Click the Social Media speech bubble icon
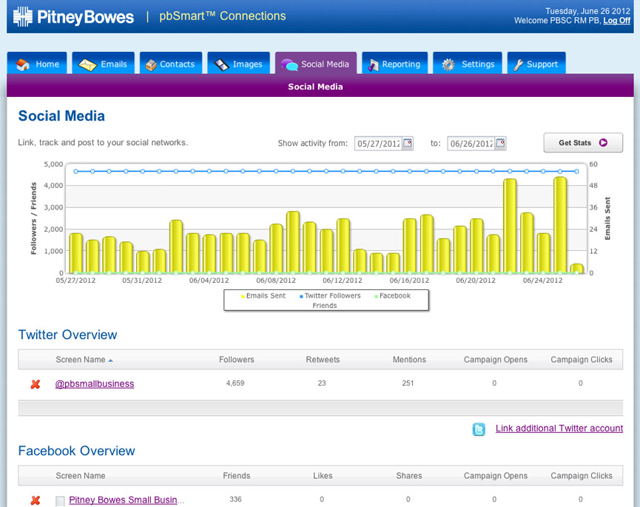The height and width of the screenshot is (507, 640). pyautogui.click(x=289, y=64)
